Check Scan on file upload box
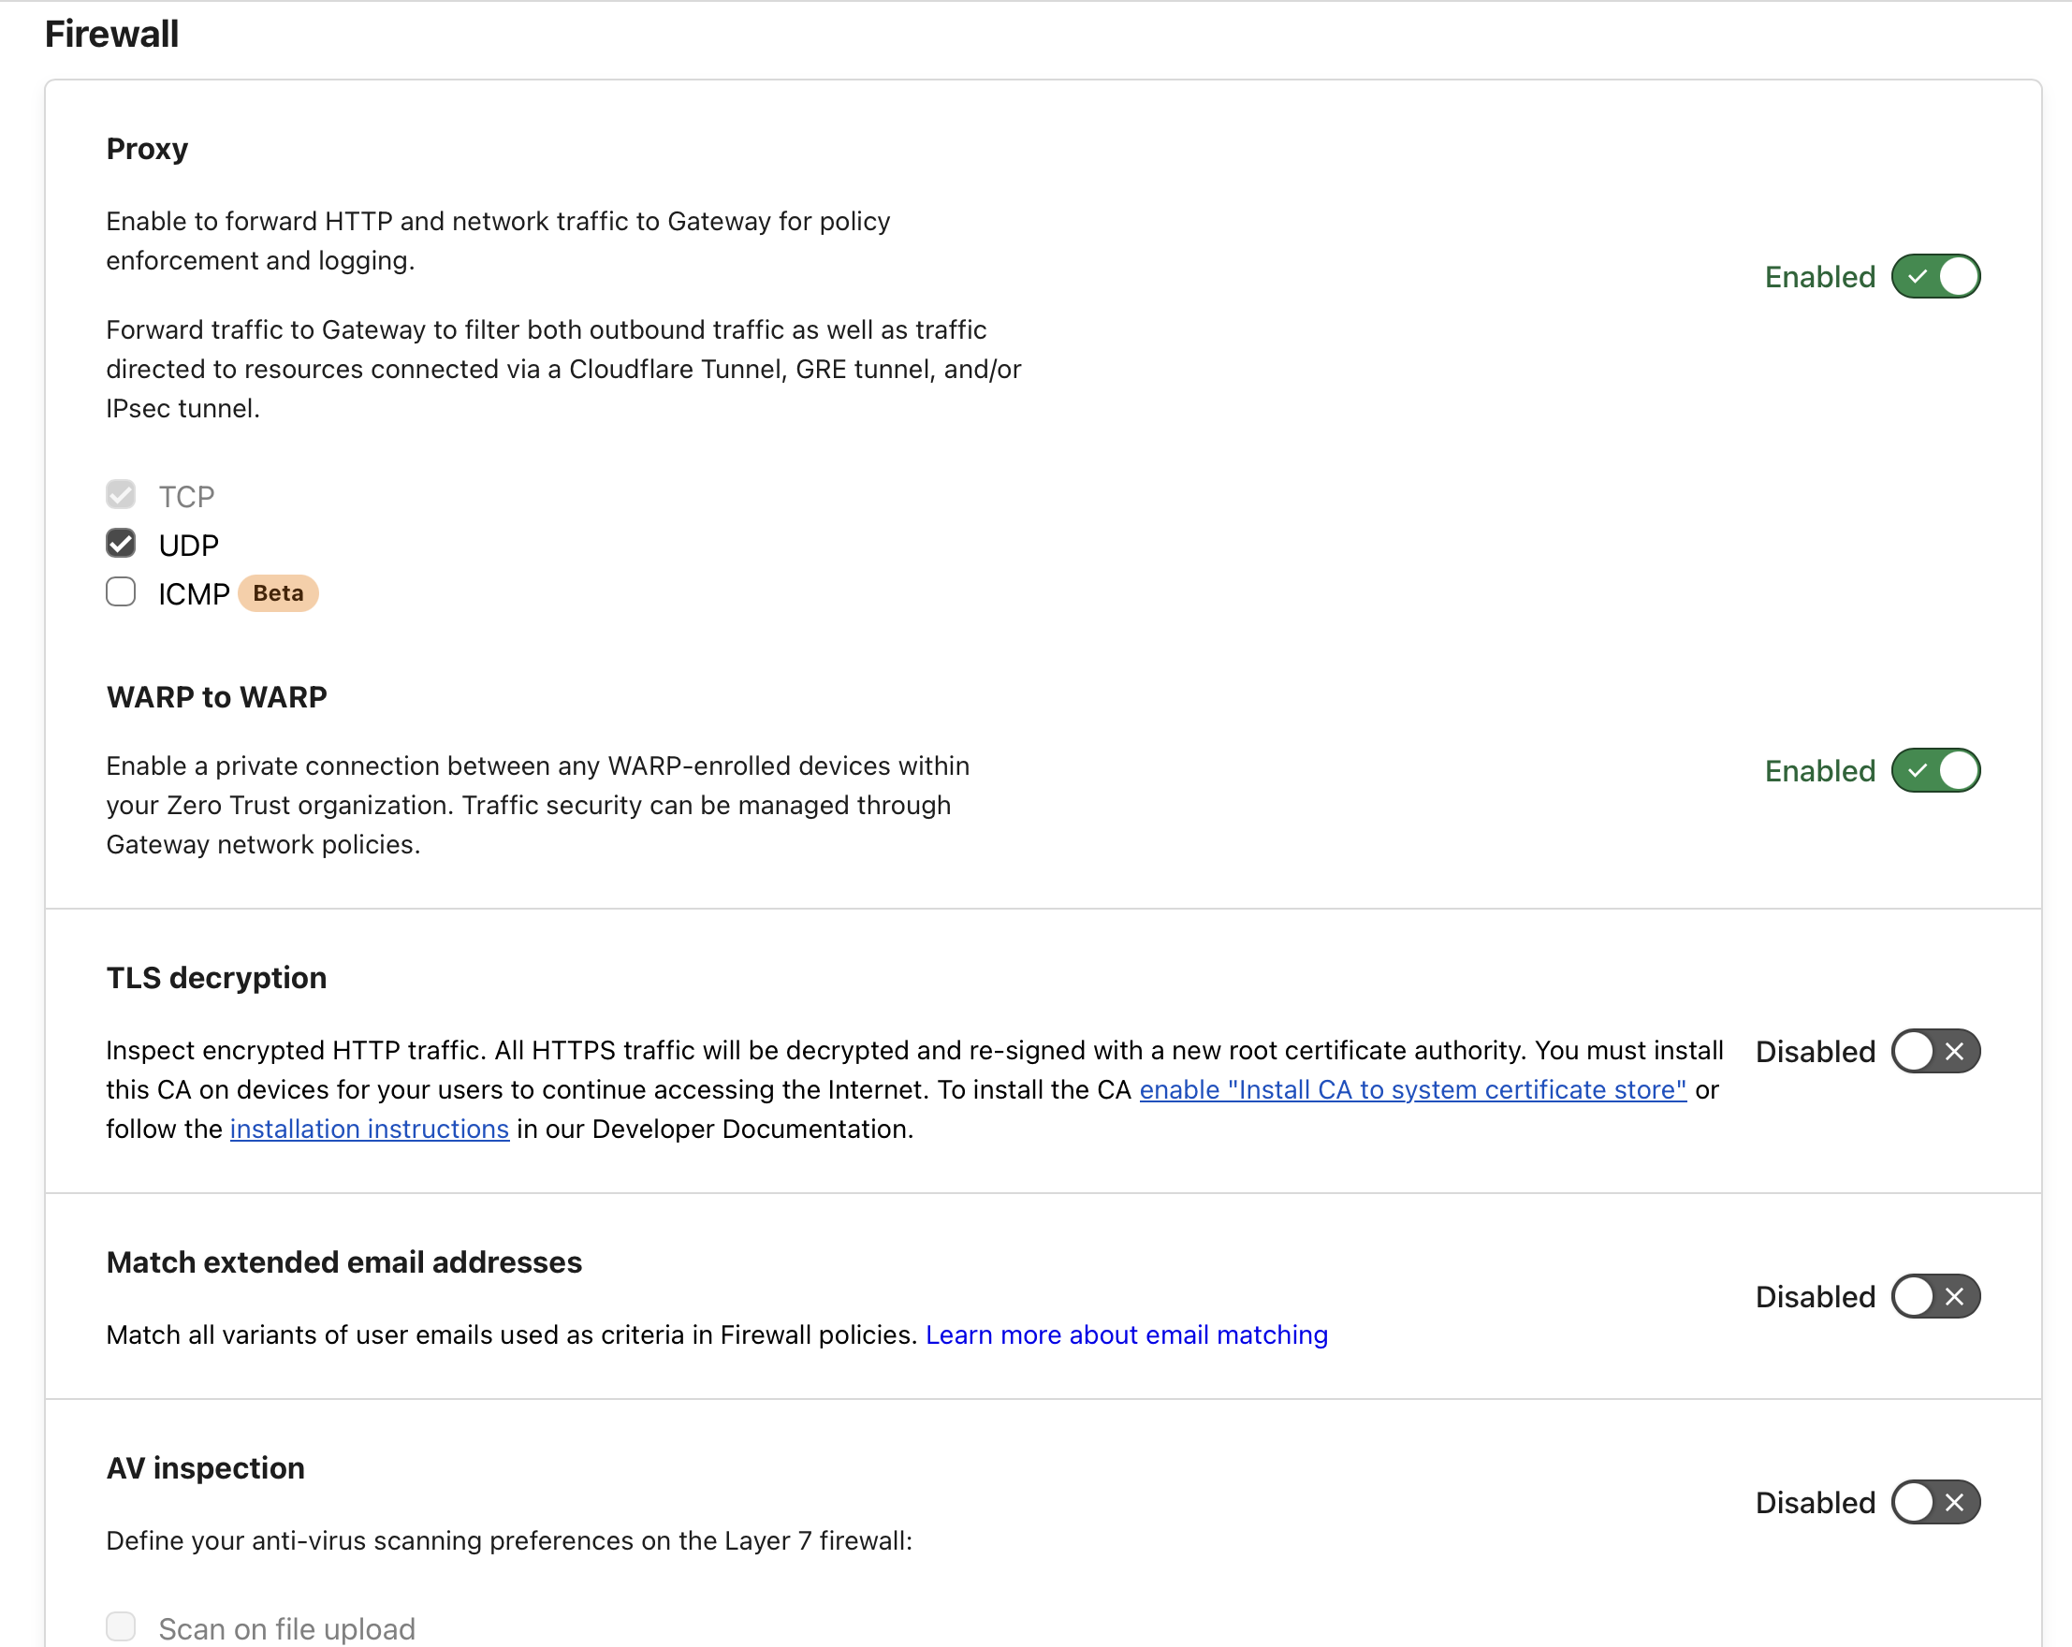 click(121, 1626)
